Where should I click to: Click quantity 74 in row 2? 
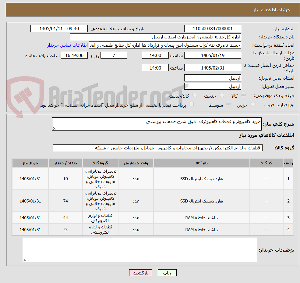[x=65, y=201]
